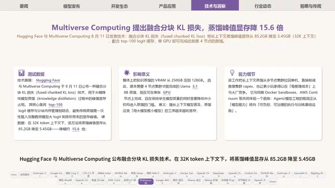Click the underlined 3.1 link
This screenshot has width=335, height=188.
[195, 86]
